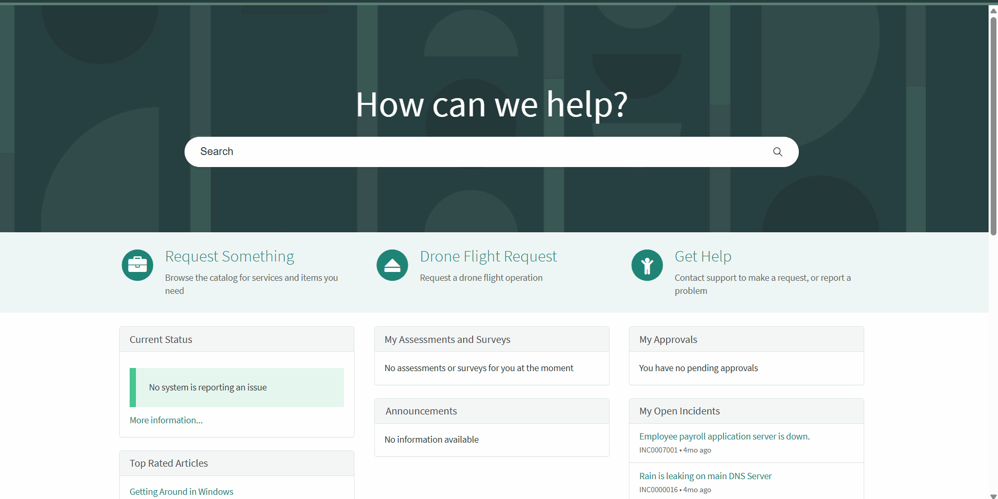The width and height of the screenshot is (998, 499).
Task: Open the More information... link
Action: click(166, 420)
